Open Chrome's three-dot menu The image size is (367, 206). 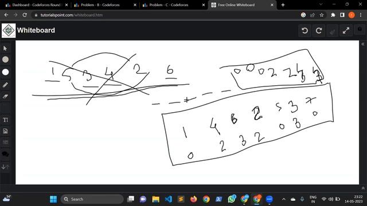tap(361, 15)
